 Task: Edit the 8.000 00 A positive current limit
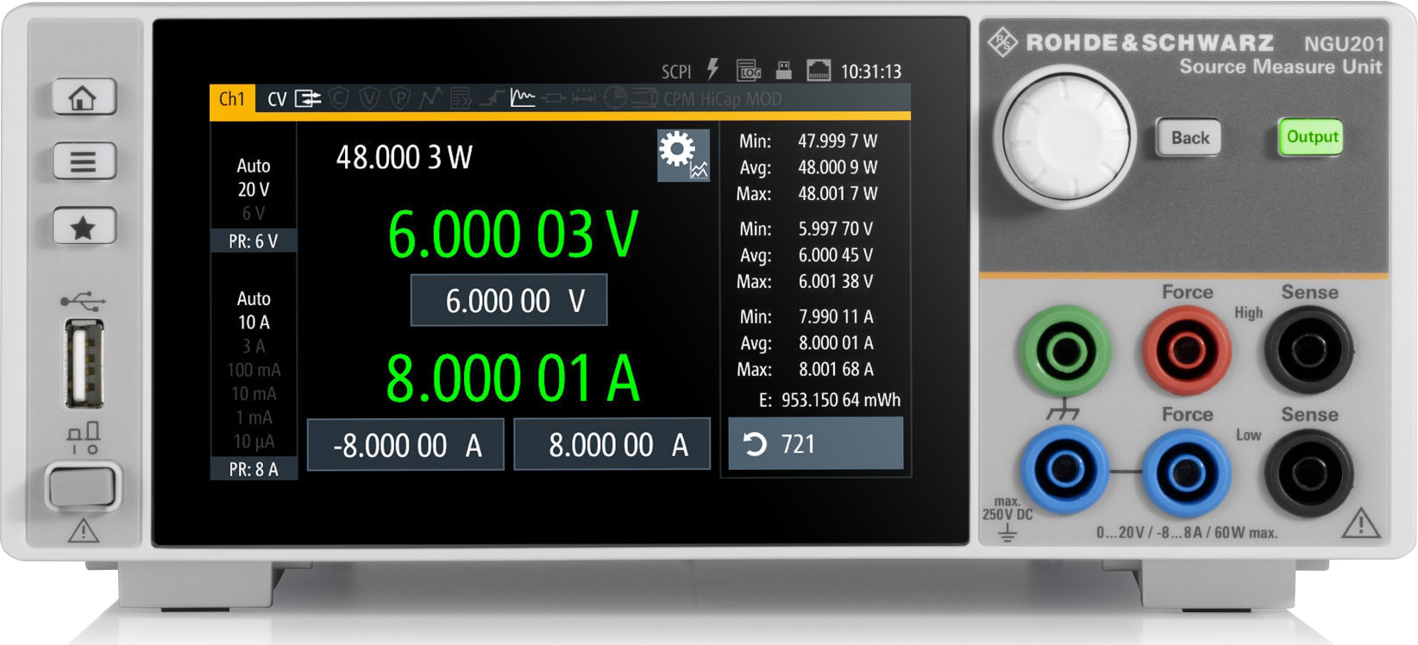(x=612, y=445)
